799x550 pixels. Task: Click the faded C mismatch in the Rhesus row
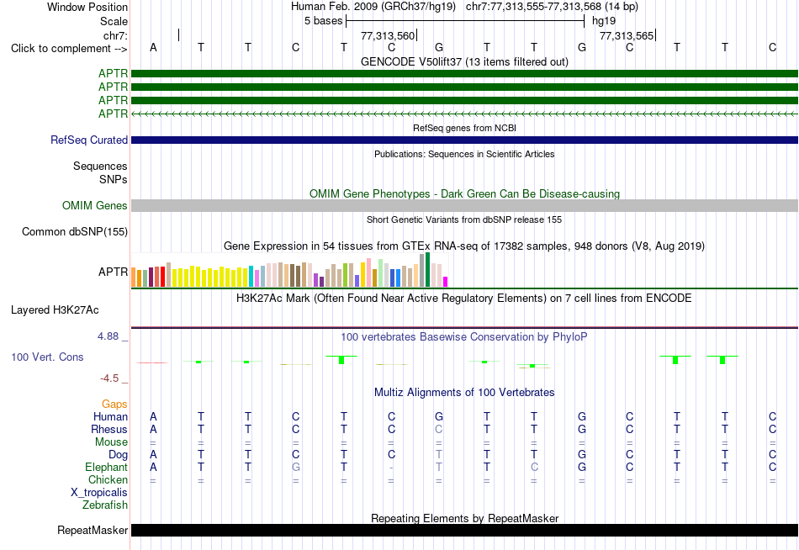439,429
